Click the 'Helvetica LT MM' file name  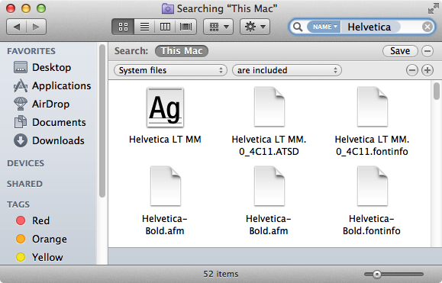point(165,140)
